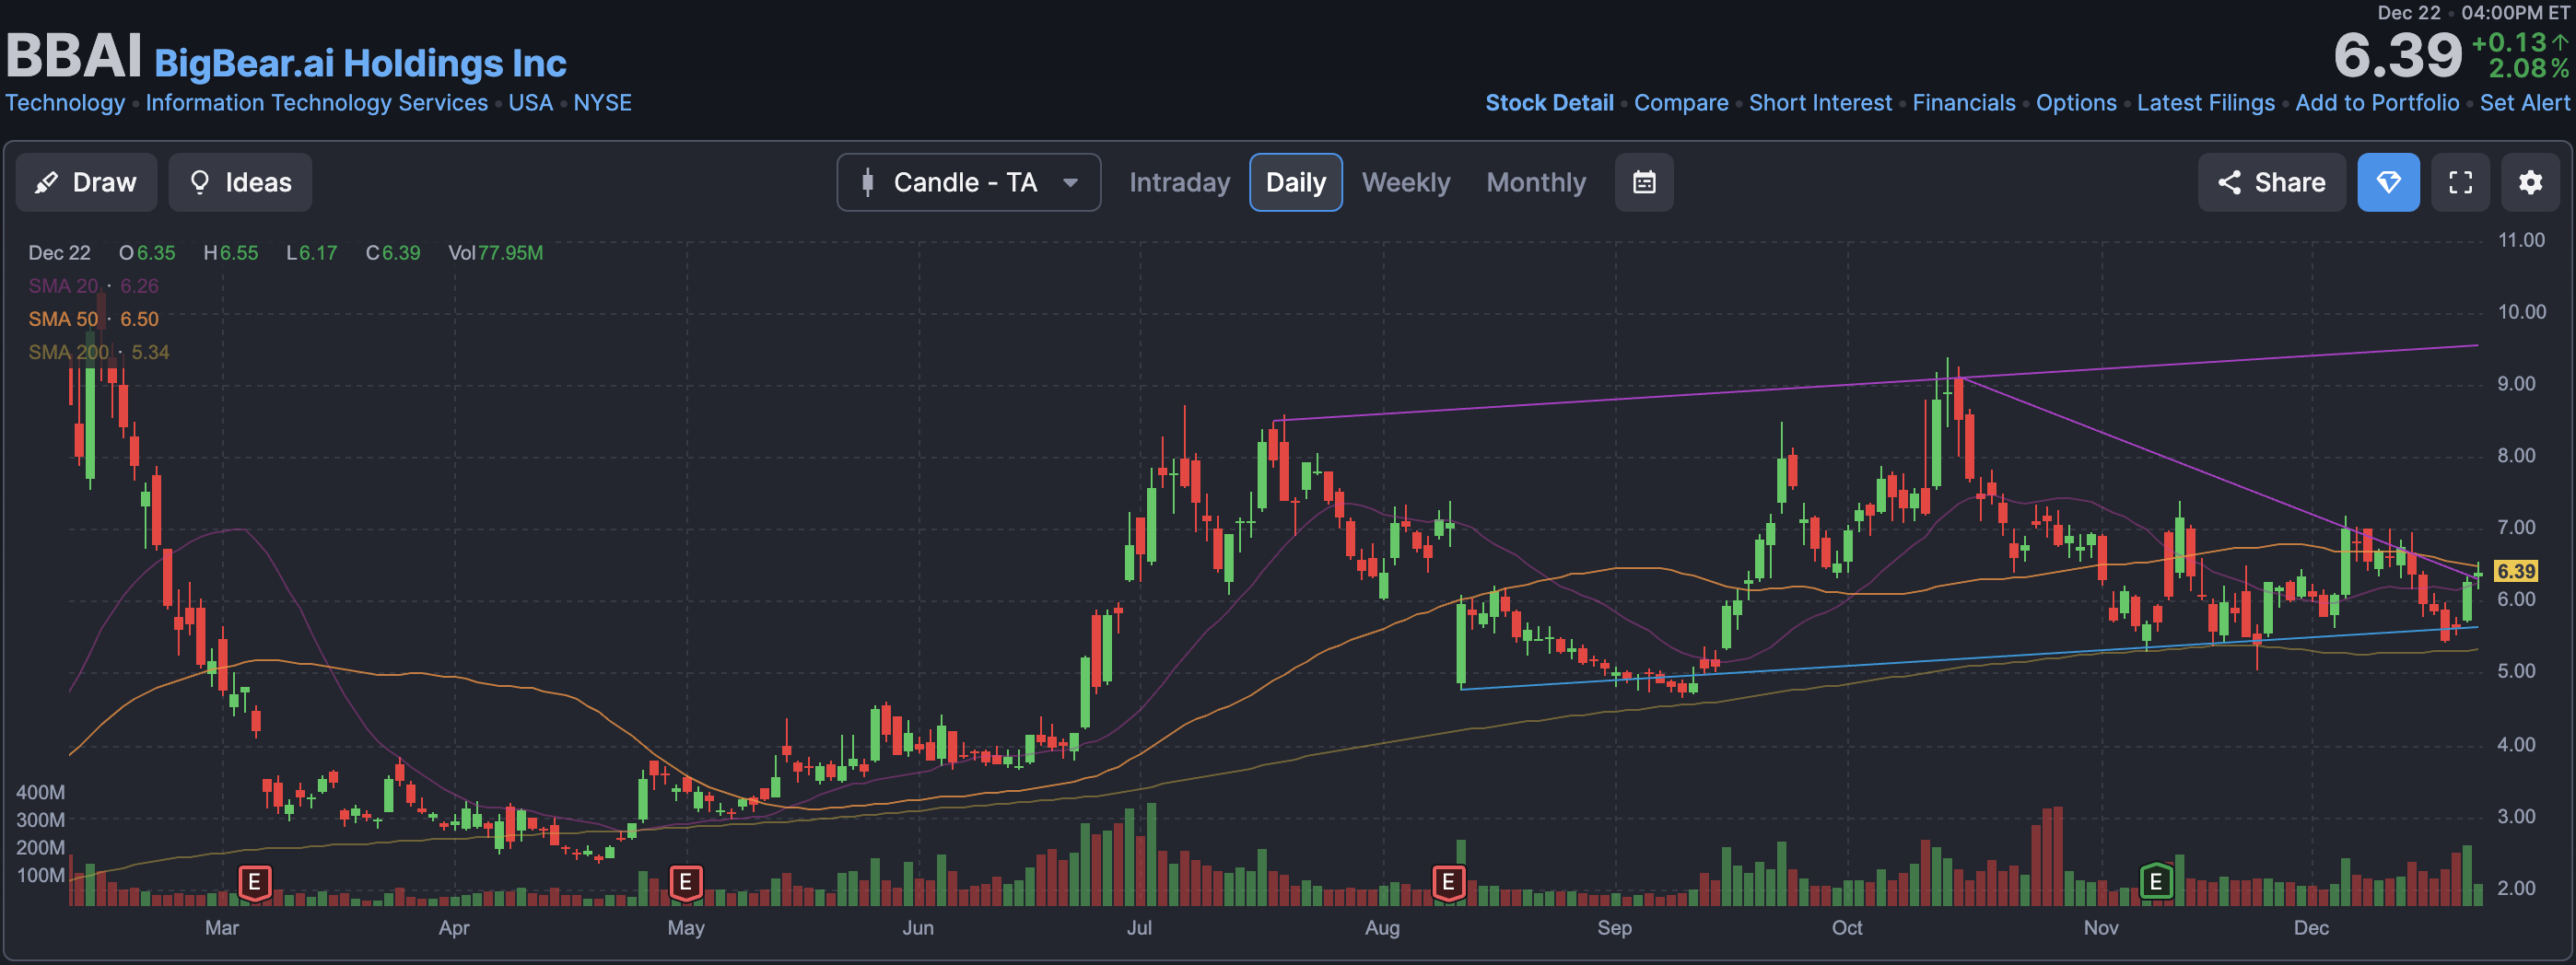Switch to Monthly timeframe
The height and width of the screenshot is (965, 2576).
1536,181
